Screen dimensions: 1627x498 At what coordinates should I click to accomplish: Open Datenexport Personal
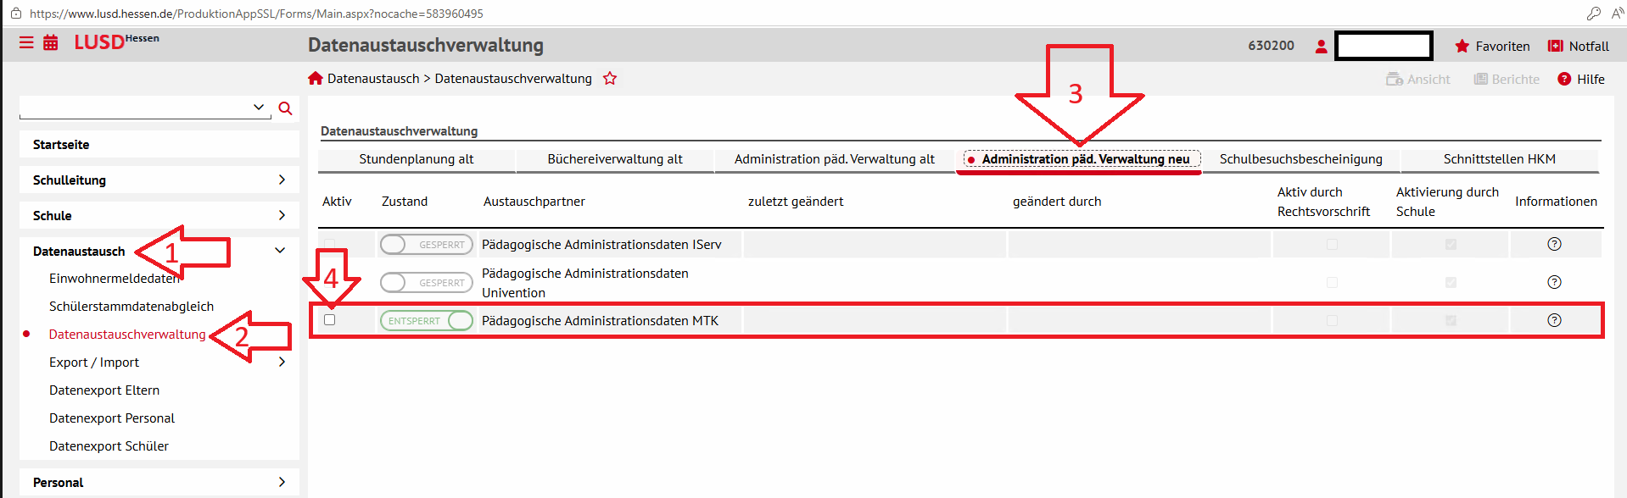[112, 418]
